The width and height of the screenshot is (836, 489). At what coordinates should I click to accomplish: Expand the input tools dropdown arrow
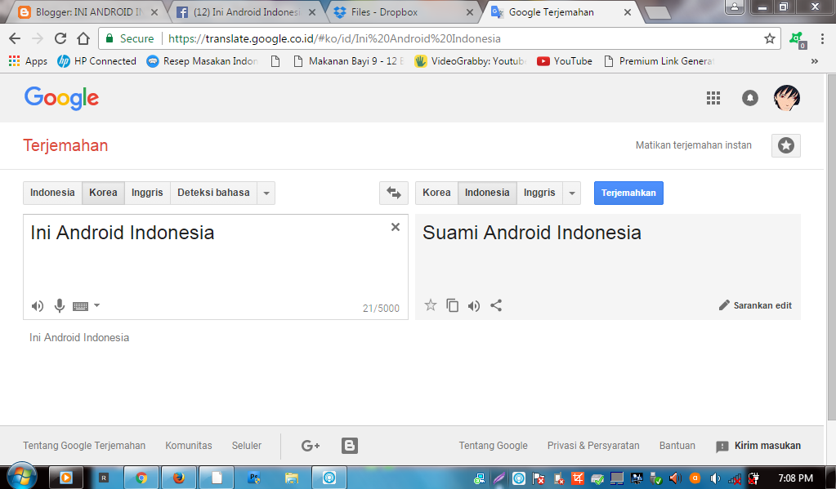tap(96, 305)
